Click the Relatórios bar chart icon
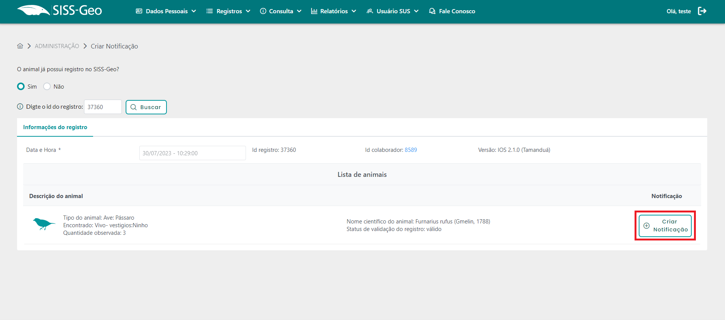725x320 pixels. [314, 11]
